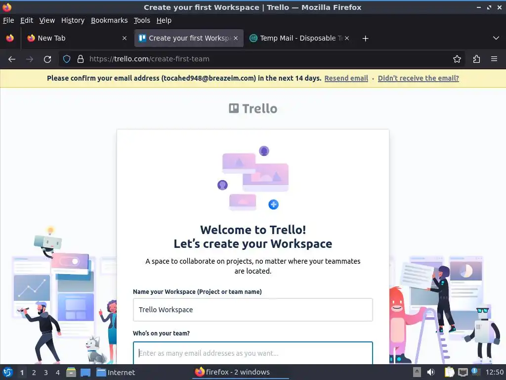
Task: Open the volume speaker tray icon
Action: [x=431, y=372]
